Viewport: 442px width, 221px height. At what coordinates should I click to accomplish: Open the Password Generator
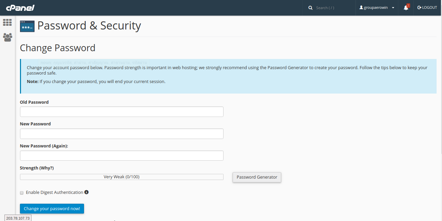(x=257, y=177)
